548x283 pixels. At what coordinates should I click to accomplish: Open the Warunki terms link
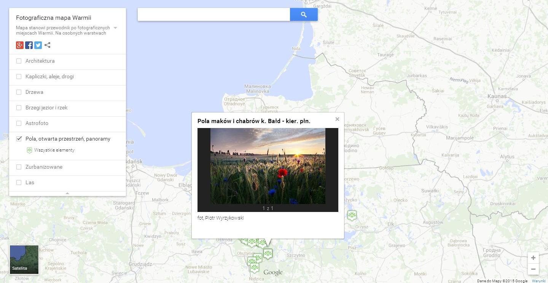(x=538, y=281)
